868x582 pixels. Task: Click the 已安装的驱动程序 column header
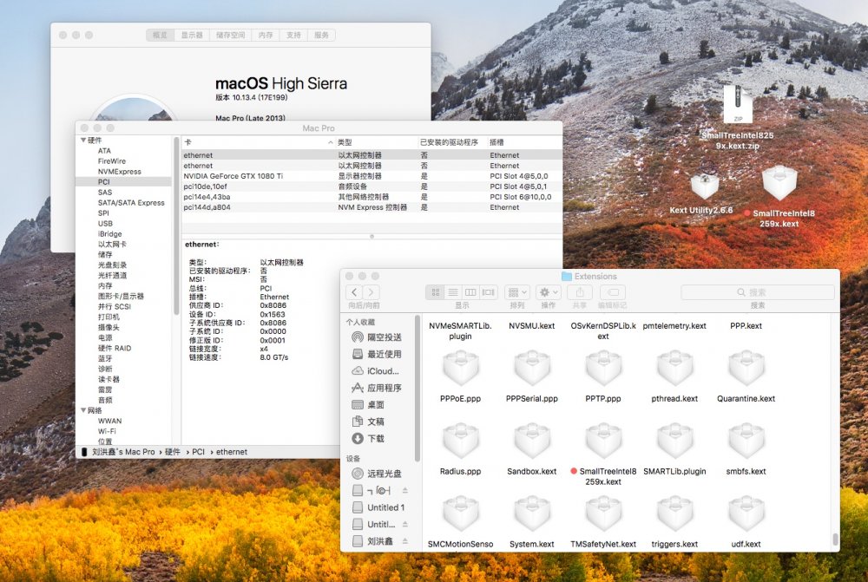[451, 142]
